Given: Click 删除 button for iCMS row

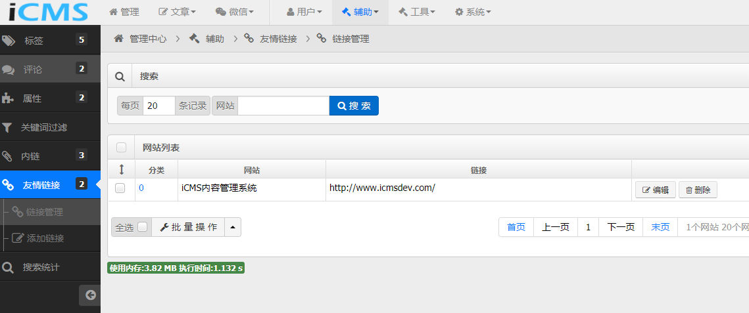Looking at the screenshot, I should (698, 190).
